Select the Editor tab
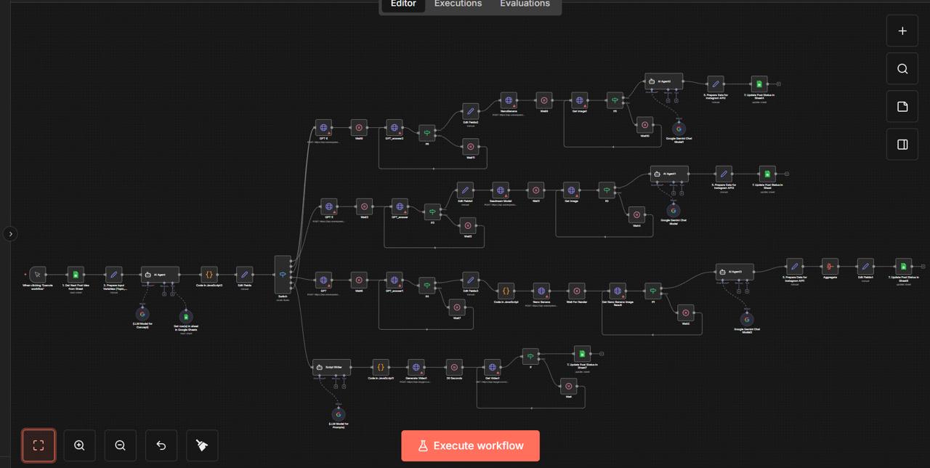Image resolution: width=930 pixels, height=468 pixels. click(403, 4)
